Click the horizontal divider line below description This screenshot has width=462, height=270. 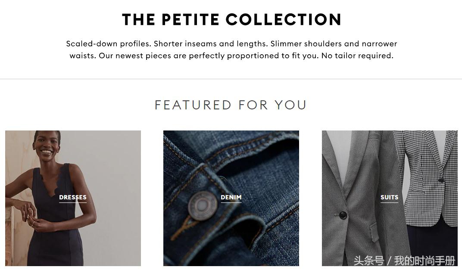coord(231,79)
